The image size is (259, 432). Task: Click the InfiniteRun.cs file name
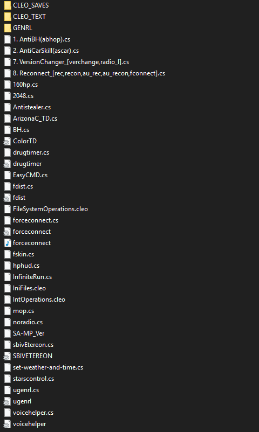point(32,277)
